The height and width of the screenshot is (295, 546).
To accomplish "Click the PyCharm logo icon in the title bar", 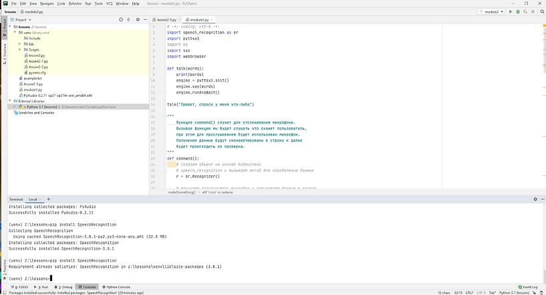I will (5, 3).
